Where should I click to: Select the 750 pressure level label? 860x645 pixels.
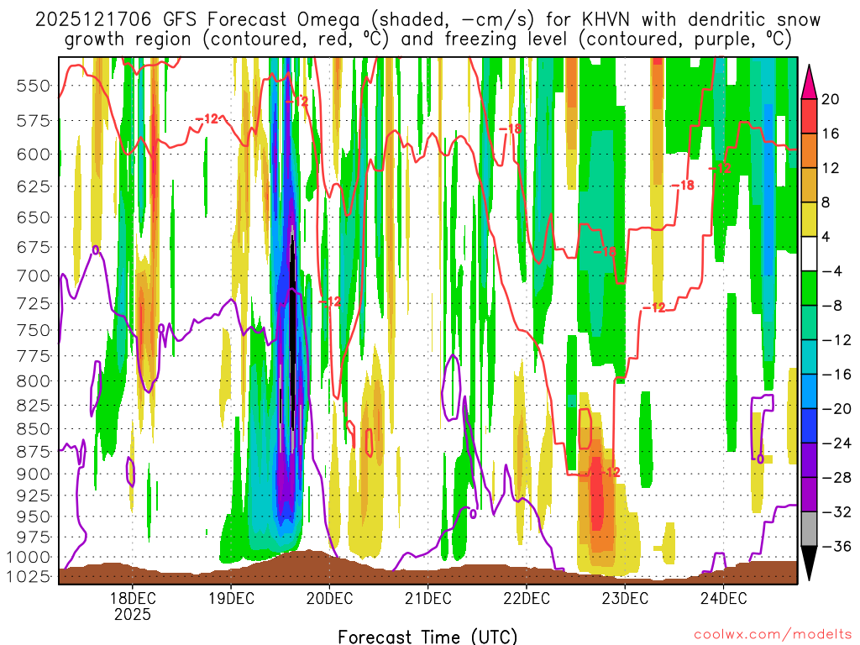click(34, 330)
